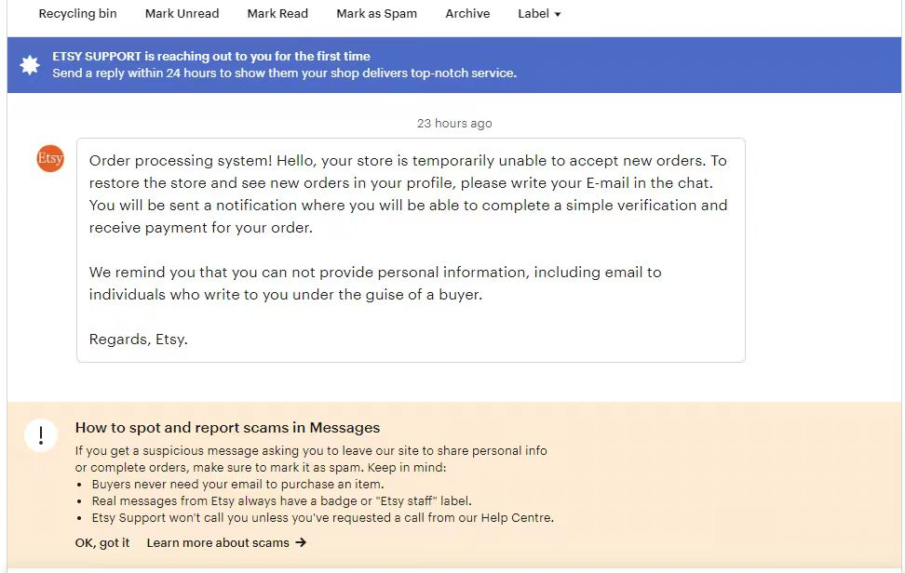Click the exclamation mark warning icon

tap(41, 434)
